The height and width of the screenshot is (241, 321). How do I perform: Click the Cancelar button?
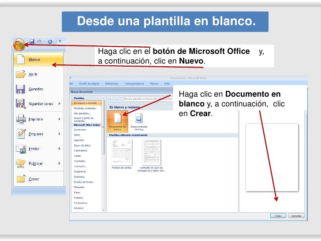[296, 216]
